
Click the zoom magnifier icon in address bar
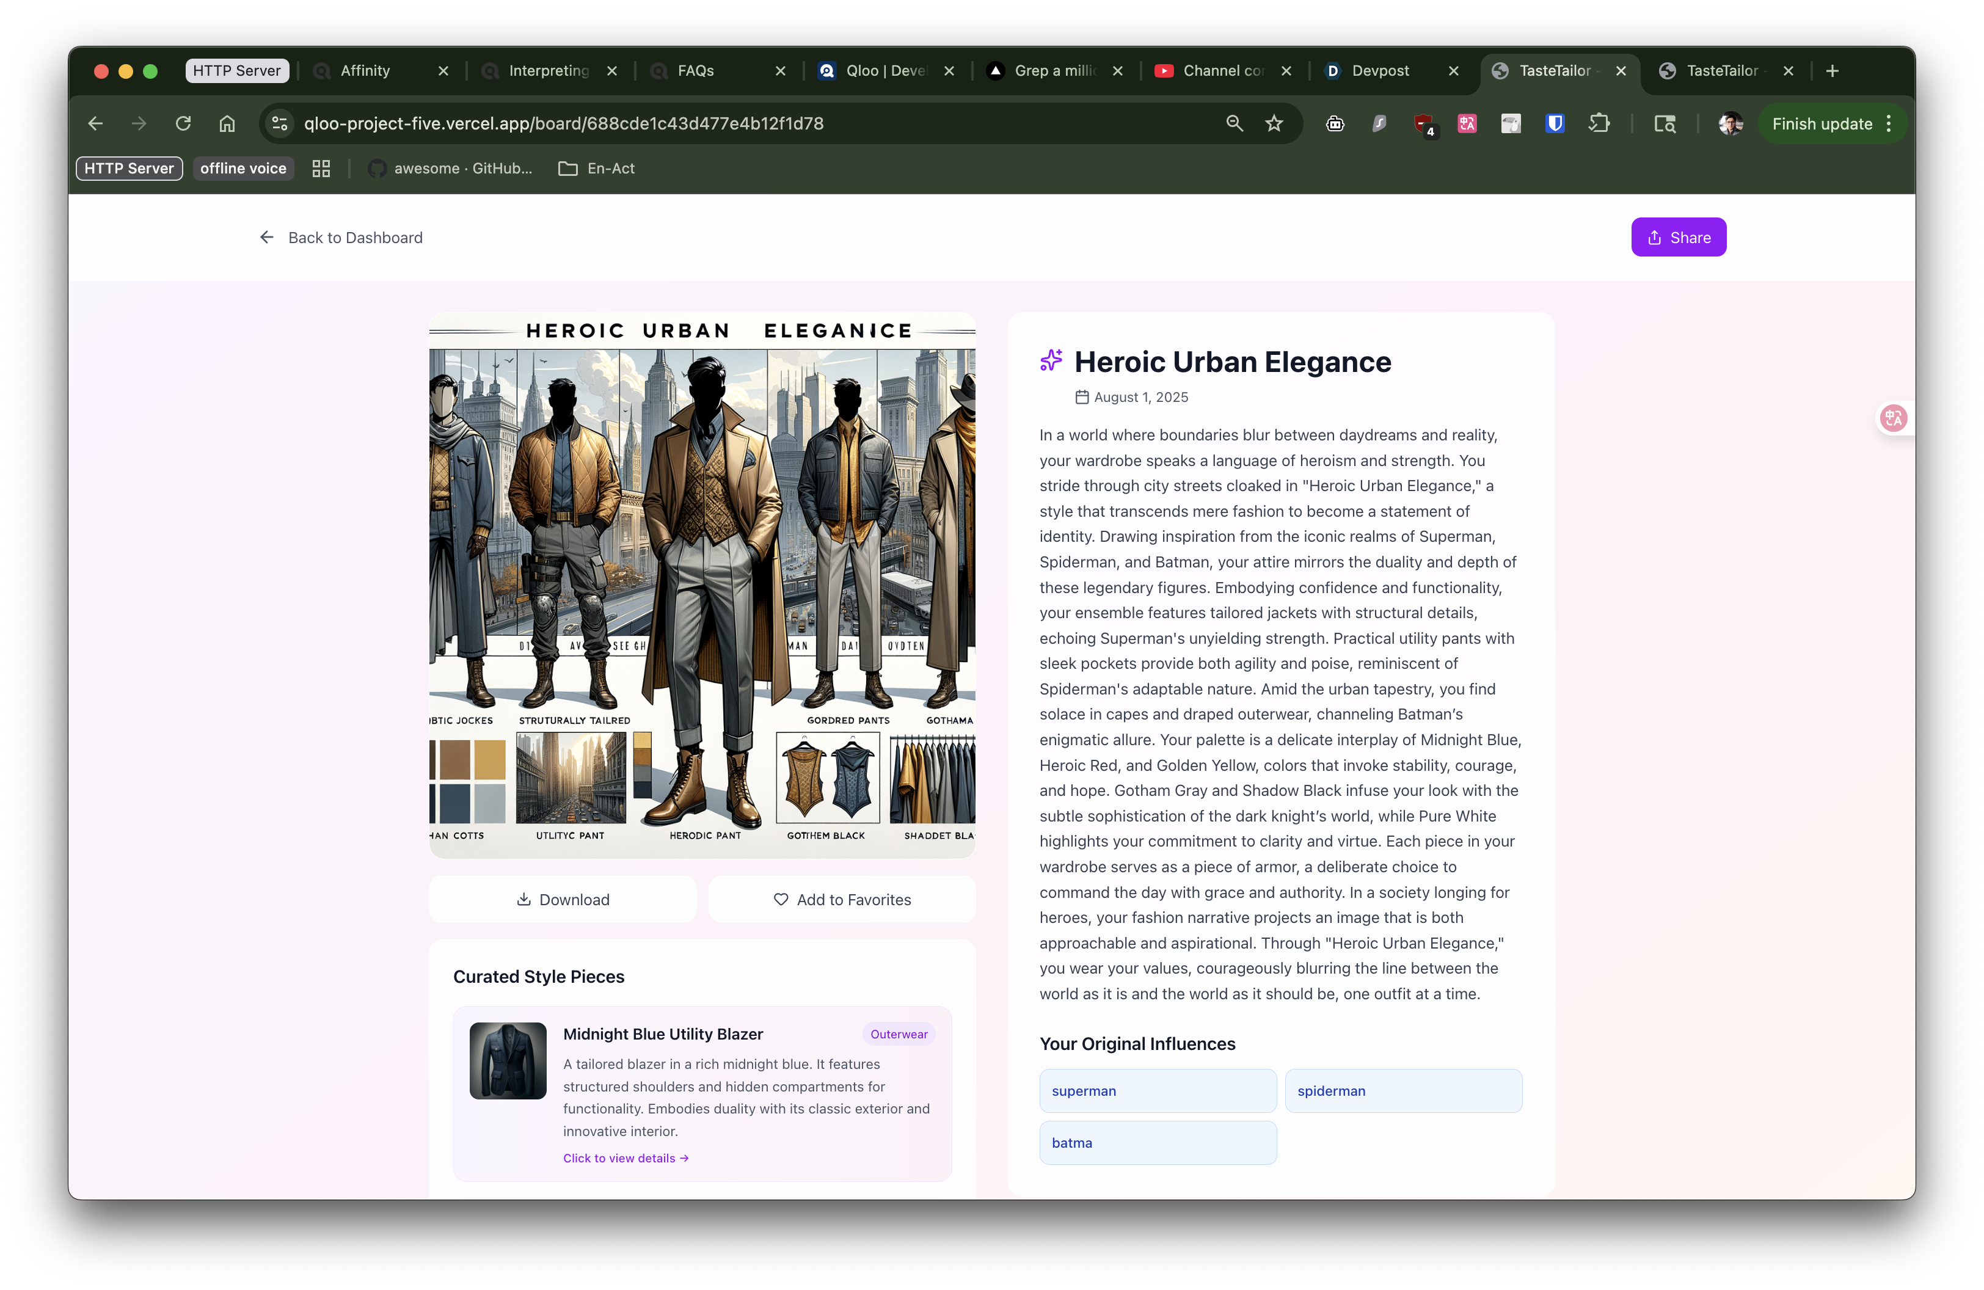point(1235,123)
